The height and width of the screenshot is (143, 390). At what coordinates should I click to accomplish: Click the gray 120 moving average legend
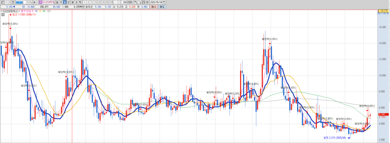[x=48, y=11]
